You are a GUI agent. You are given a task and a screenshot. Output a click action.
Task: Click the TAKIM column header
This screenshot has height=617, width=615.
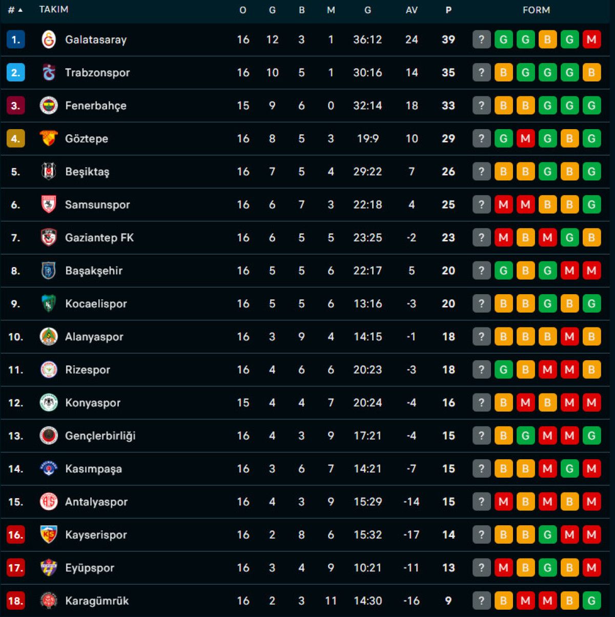click(x=54, y=10)
